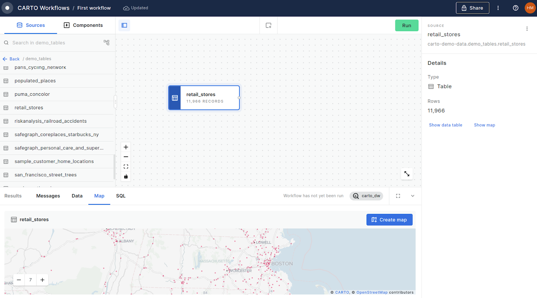Click the retail_stores map preview
The width and height of the screenshot is (537, 298).
point(210,261)
